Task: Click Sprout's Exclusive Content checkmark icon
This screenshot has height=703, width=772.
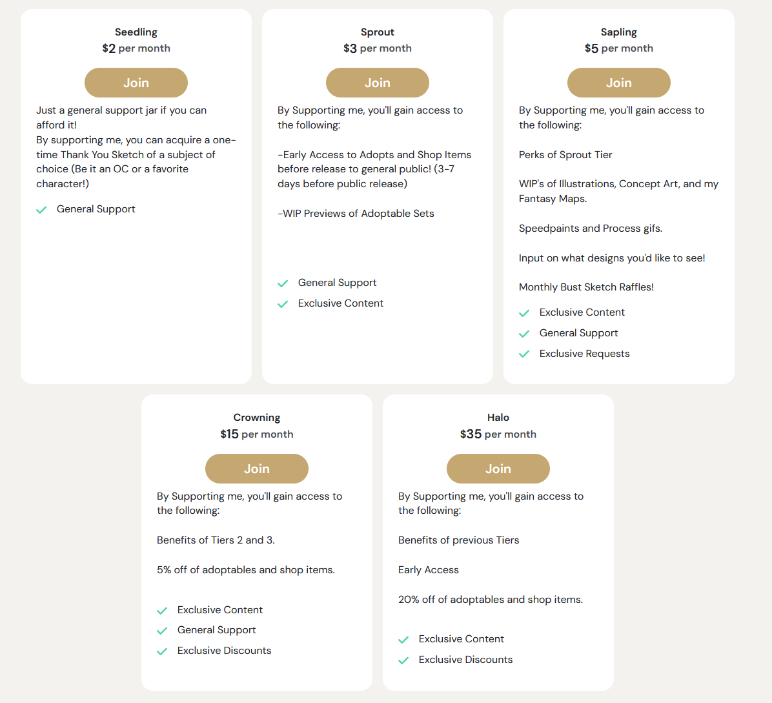Action: click(283, 304)
